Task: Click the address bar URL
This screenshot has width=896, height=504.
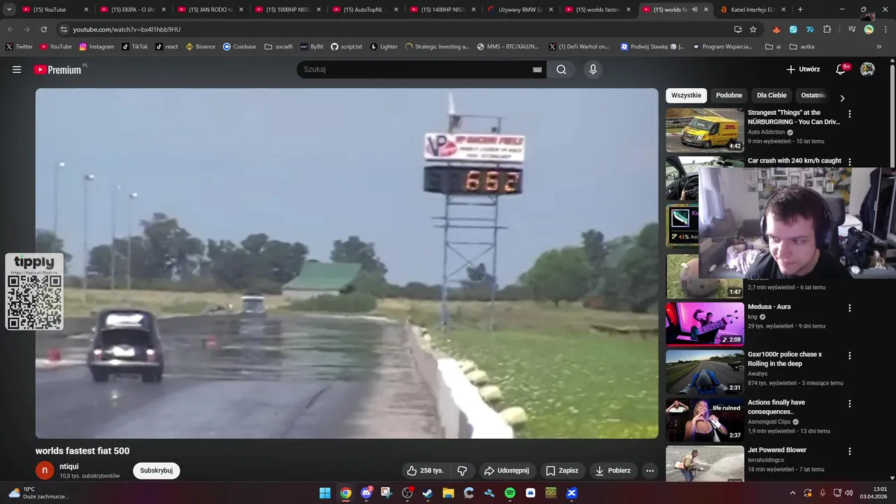Action: click(x=127, y=29)
